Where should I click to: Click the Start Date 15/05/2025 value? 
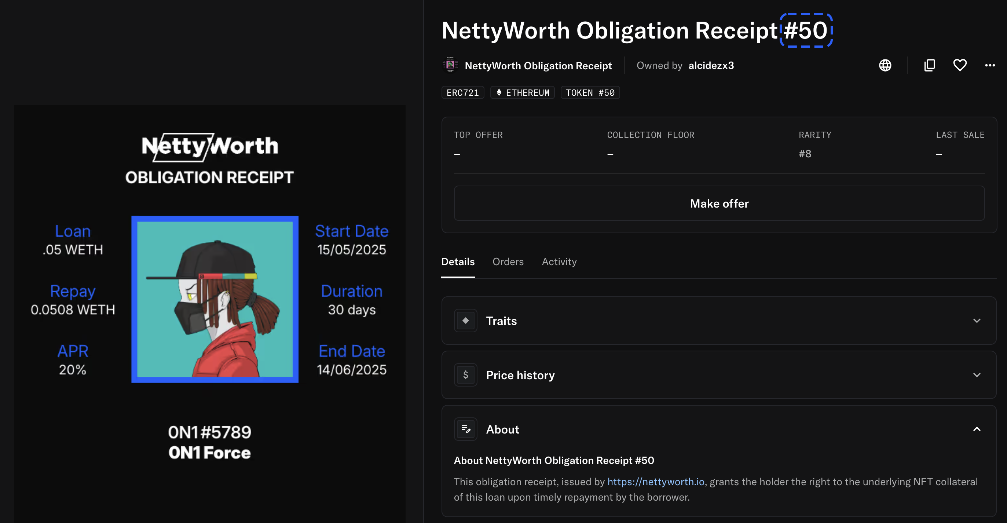coord(351,249)
